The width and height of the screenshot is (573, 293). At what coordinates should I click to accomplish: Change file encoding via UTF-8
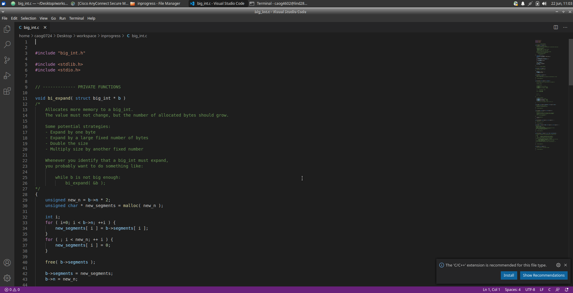point(530,290)
